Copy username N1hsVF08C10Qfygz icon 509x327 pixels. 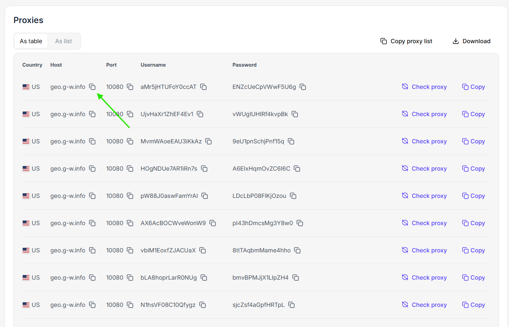pyautogui.click(x=203, y=305)
